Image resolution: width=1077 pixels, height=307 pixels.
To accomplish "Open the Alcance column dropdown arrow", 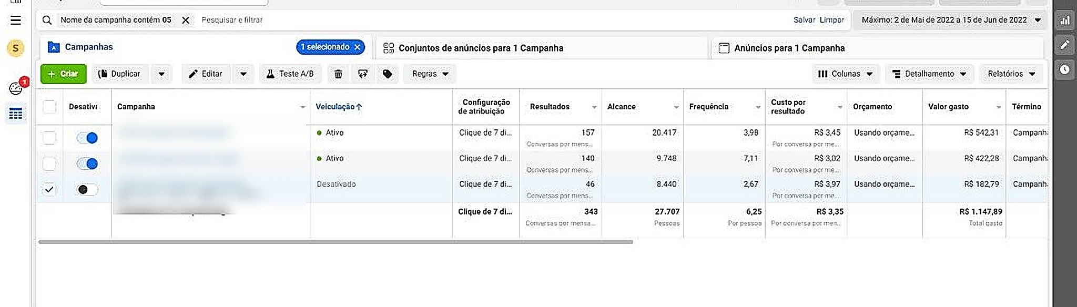I will [676, 107].
